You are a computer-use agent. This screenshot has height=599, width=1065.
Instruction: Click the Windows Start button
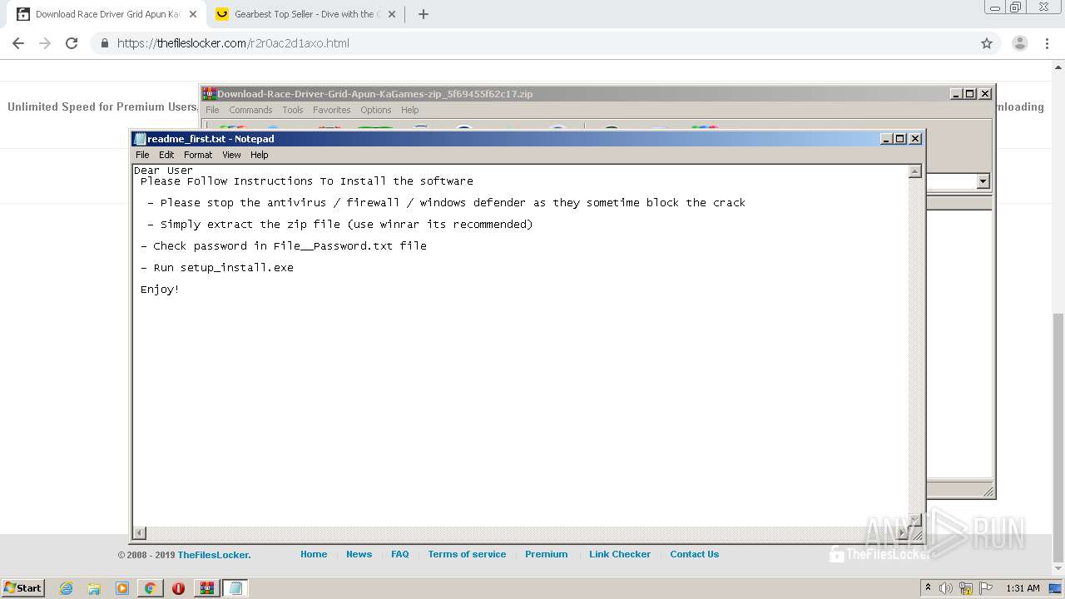tap(22, 587)
